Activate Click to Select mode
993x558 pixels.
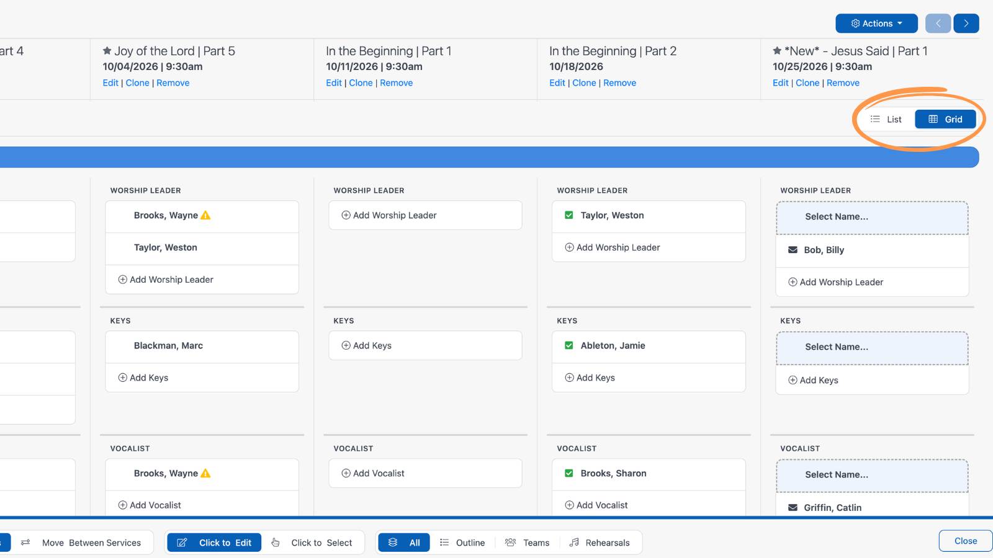(312, 542)
